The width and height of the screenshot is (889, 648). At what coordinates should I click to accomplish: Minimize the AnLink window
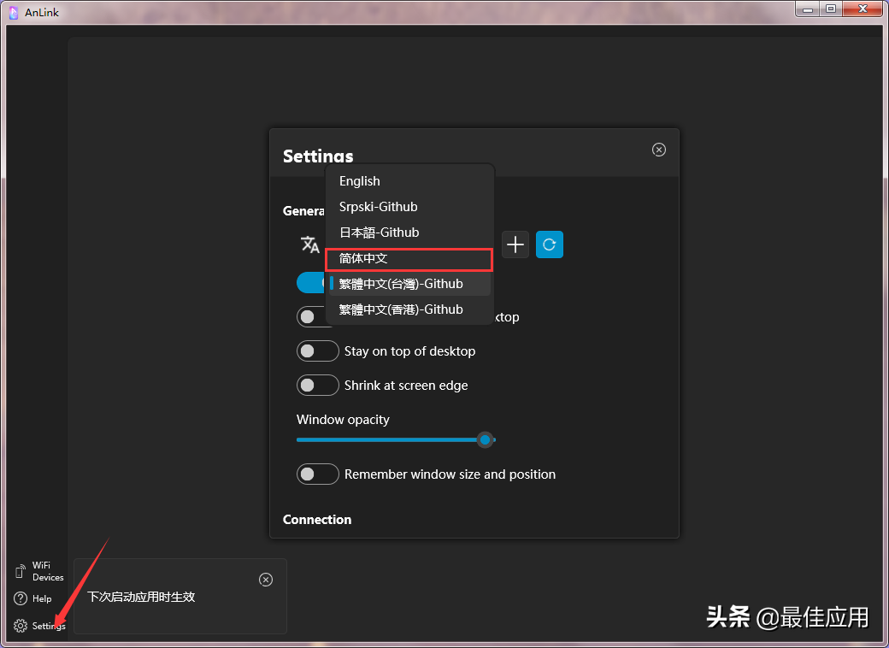[808, 9]
